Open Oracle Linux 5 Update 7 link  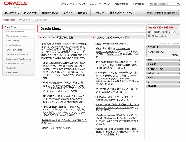click(116, 44)
